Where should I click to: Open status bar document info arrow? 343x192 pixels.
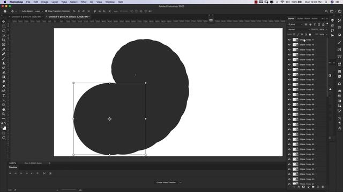tap(49, 163)
